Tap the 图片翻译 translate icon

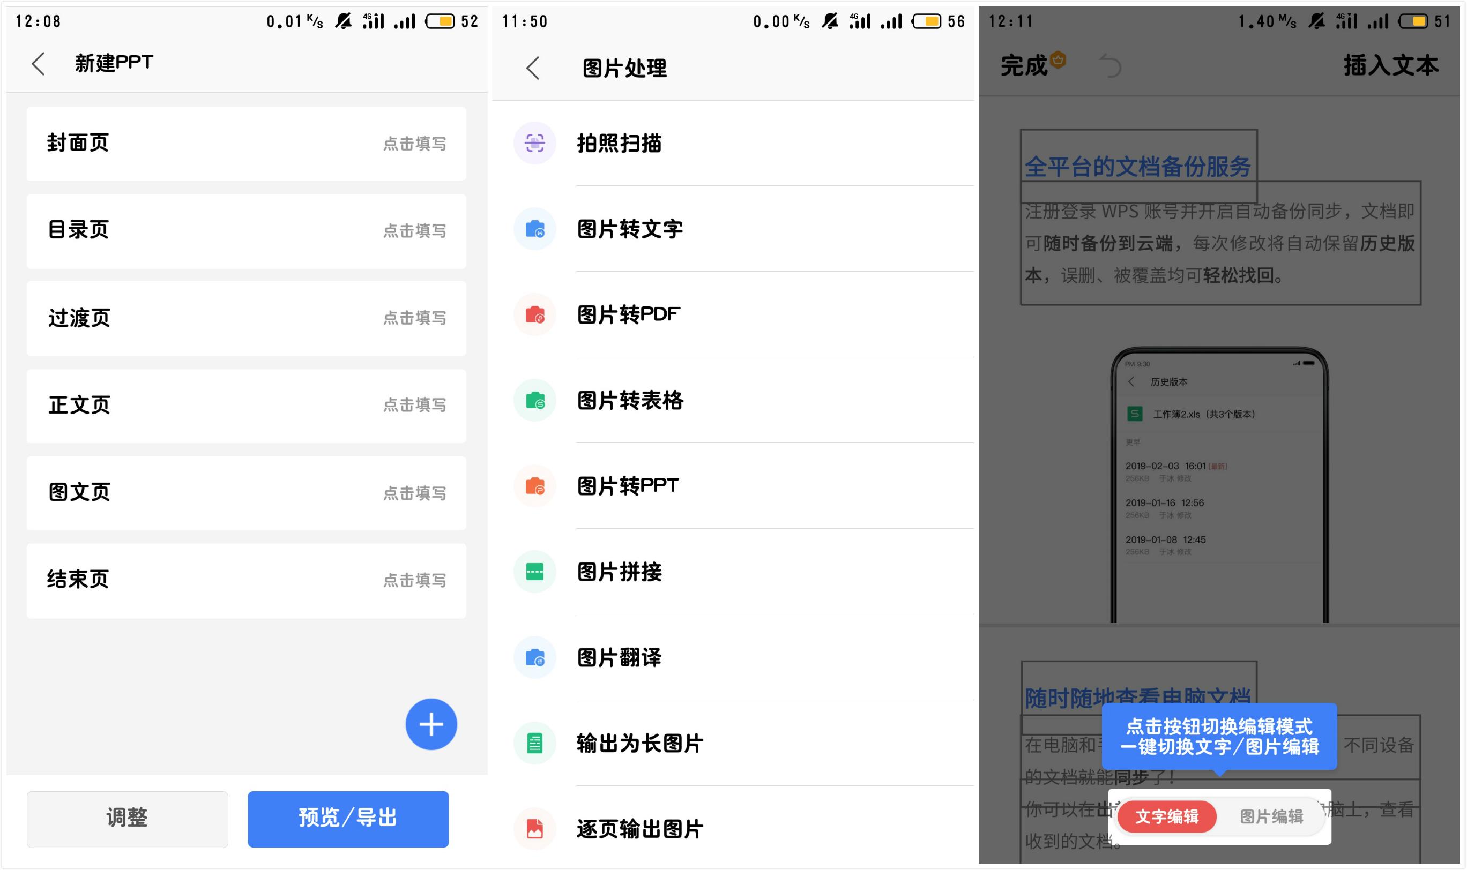(x=534, y=657)
